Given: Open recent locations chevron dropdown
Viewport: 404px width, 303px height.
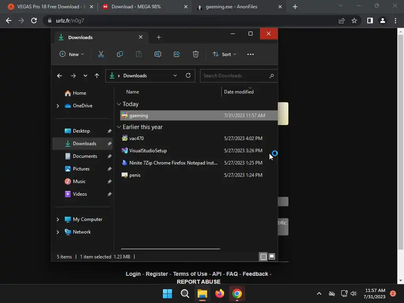Looking at the screenshot, I should [x=85, y=76].
